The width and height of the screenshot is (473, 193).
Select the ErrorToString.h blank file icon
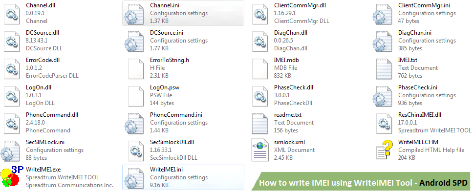coord(136,69)
